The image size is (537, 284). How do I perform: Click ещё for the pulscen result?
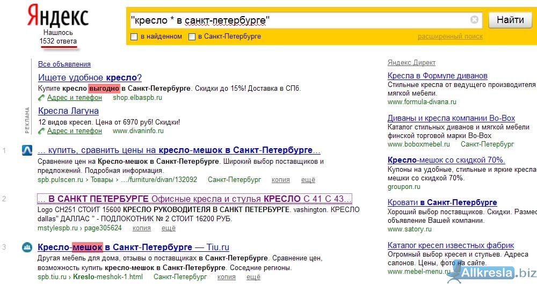pos(308,179)
